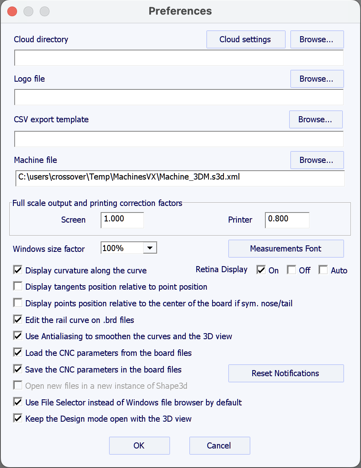Screen dimensions: 361x468
Task: Turn Retina Display Off checkbox on
Action: 291,270
